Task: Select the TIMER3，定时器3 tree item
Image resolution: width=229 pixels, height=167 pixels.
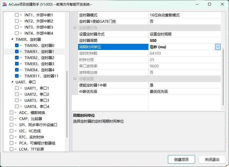Action: [39, 64]
